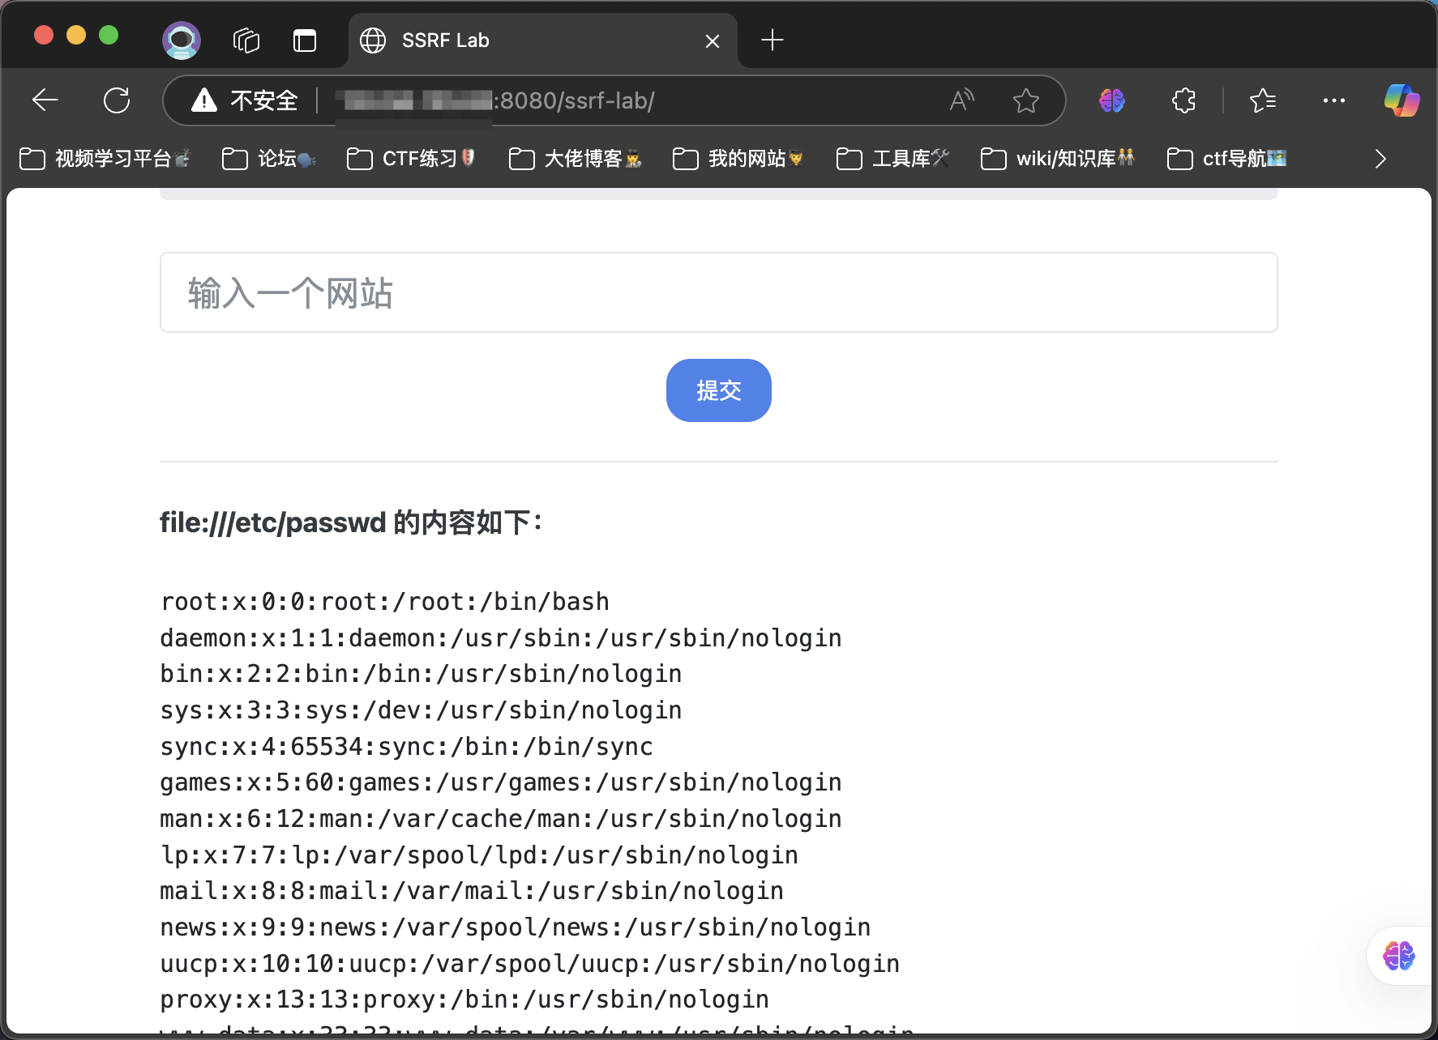
Task: Click the 输入一个网站 input field
Action: tap(718, 292)
